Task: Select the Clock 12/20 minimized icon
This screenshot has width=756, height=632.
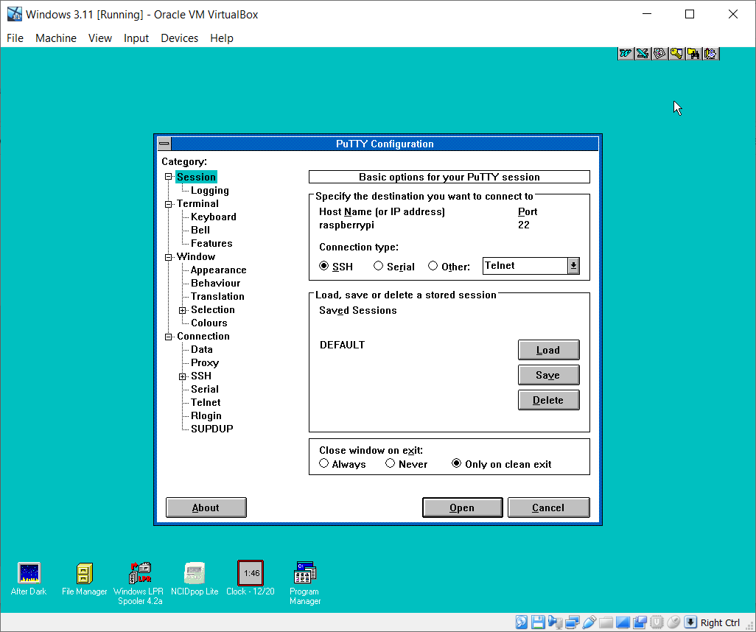Action: (x=251, y=578)
